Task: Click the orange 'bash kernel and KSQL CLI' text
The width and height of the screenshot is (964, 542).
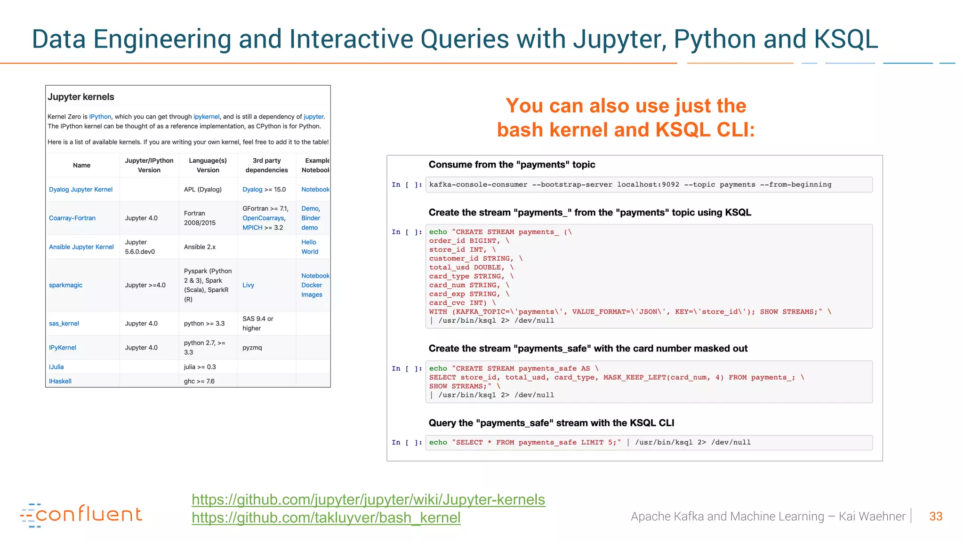Action: pyautogui.click(x=626, y=130)
